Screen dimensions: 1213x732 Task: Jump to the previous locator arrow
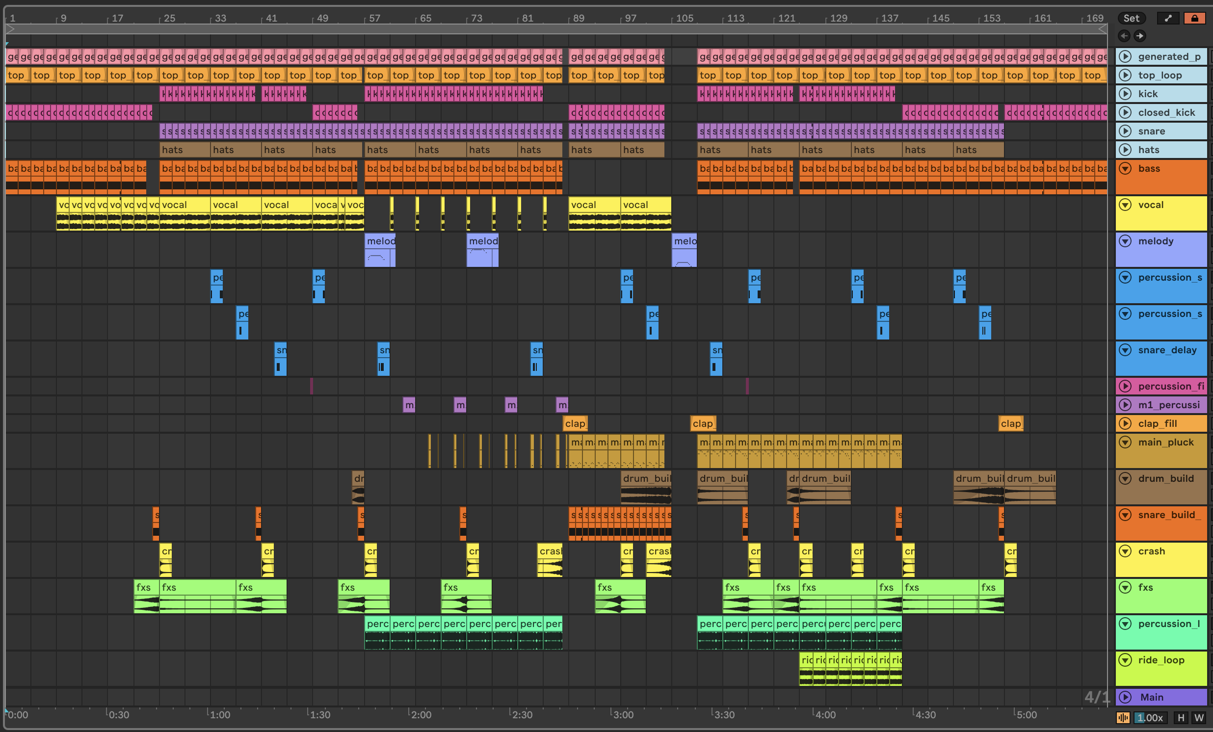[x=1124, y=35]
